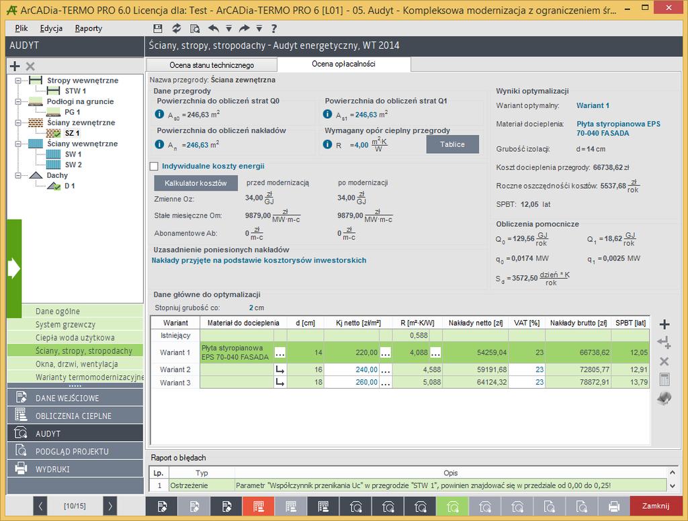Open the calculator icon beside the variants table
The image size is (688, 521).
664,379
